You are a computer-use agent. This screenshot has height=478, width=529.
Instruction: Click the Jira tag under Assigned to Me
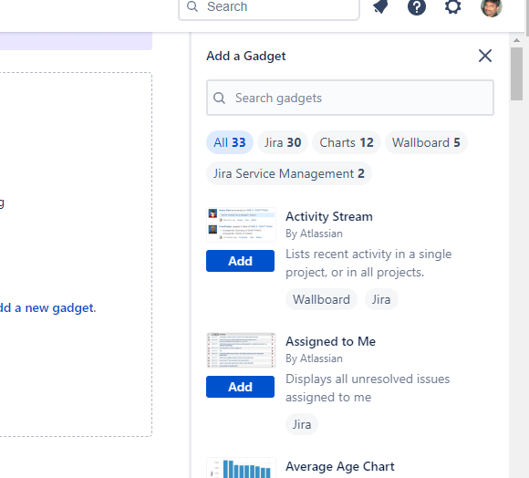(x=302, y=424)
